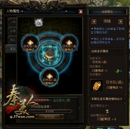Click the 日光石(2品) upgrade gem icon
Image resolution: width=130 pixels, height=129 pixels.
pos(97,86)
